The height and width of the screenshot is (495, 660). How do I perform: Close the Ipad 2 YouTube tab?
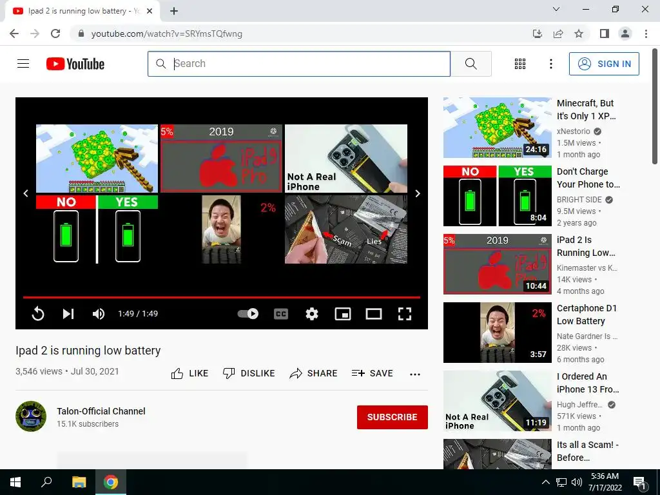click(x=150, y=11)
